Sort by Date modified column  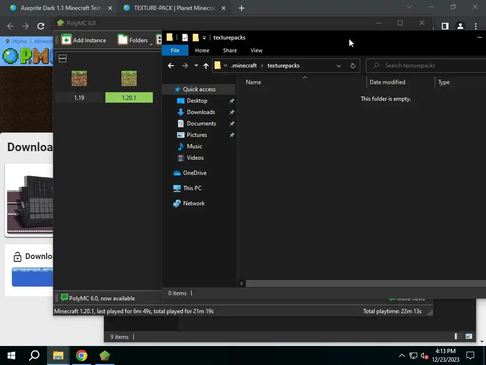tap(387, 82)
